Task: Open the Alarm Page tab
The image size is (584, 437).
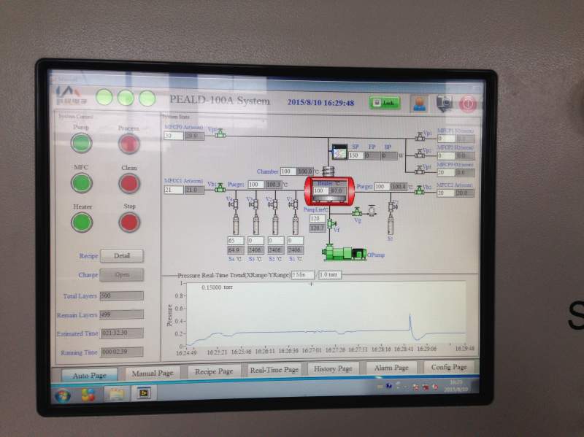Action: click(391, 368)
